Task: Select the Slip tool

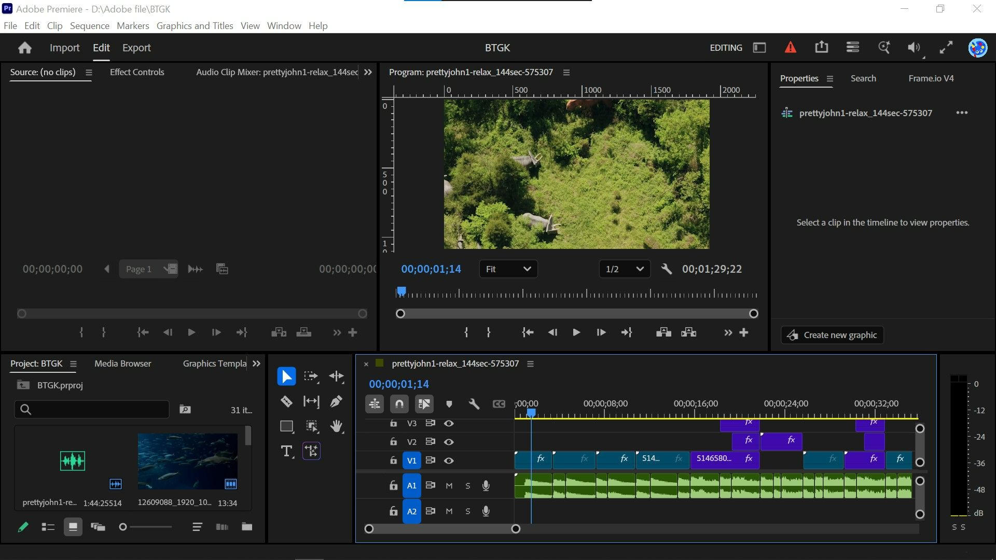Action: coord(311,401)
